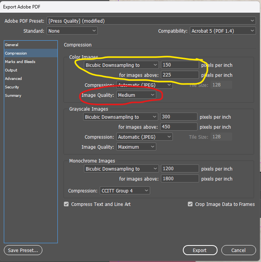The width and height of the screenshot is (261, 262).
Task: Open the Compatibility dropdown showing Acrobat 5
Action: coord(223,31)
